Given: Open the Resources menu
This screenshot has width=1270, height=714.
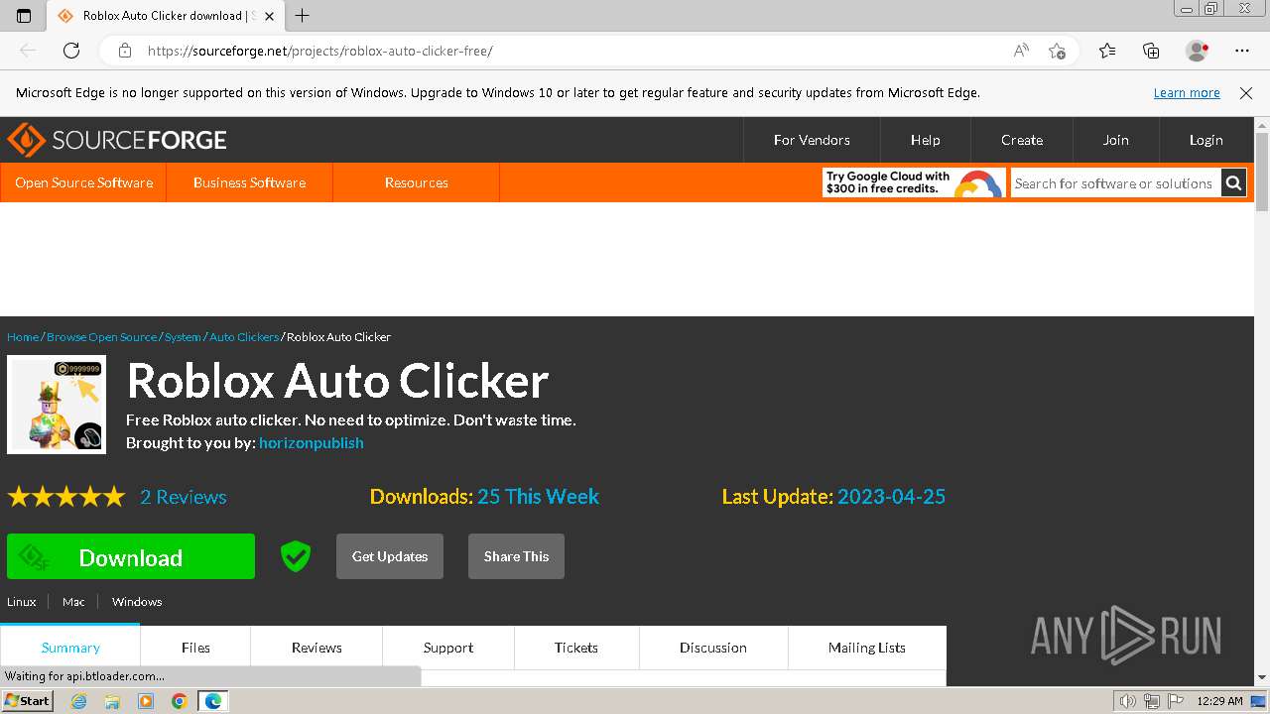Looking at the screenshot, I should coord(416,182).
